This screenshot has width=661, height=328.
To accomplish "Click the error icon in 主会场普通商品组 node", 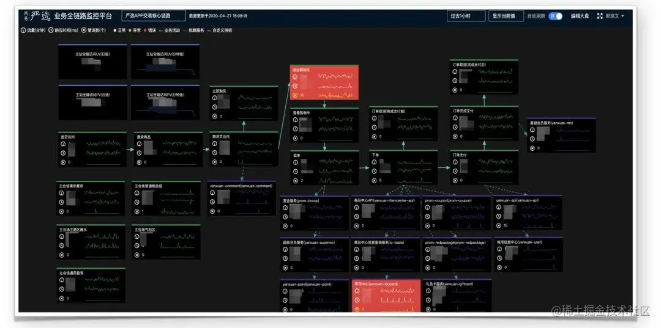I will pyautogui.click(x=137, y=211).
